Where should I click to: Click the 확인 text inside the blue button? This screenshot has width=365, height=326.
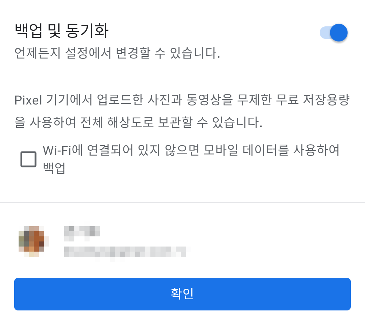[x=182, y=294]
